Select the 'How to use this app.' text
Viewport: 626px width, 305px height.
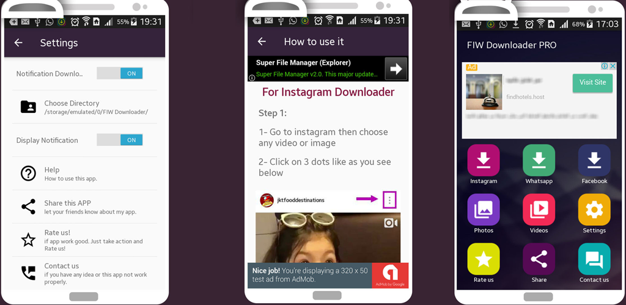71,178
